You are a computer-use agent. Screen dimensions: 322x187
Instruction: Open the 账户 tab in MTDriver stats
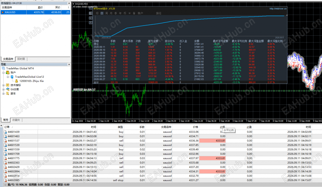(140, 13)
